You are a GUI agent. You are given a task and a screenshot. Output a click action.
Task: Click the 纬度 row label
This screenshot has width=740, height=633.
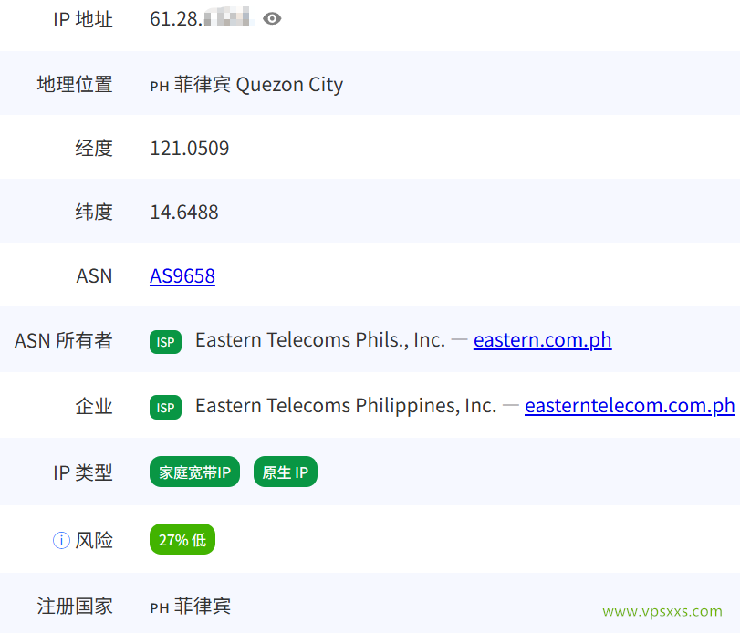94,212
